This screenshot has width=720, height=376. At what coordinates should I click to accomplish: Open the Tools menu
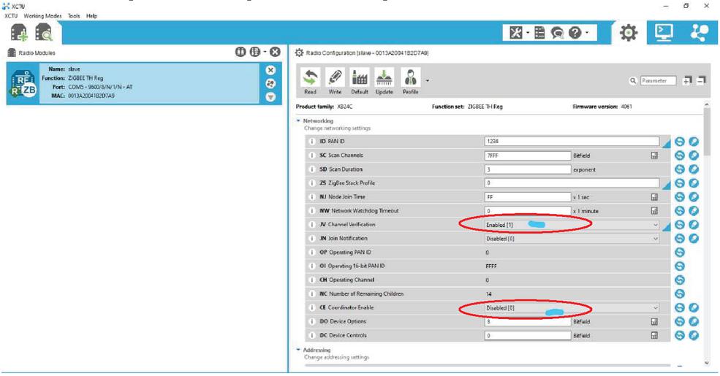pyautogui.click(x=74, y=16)
